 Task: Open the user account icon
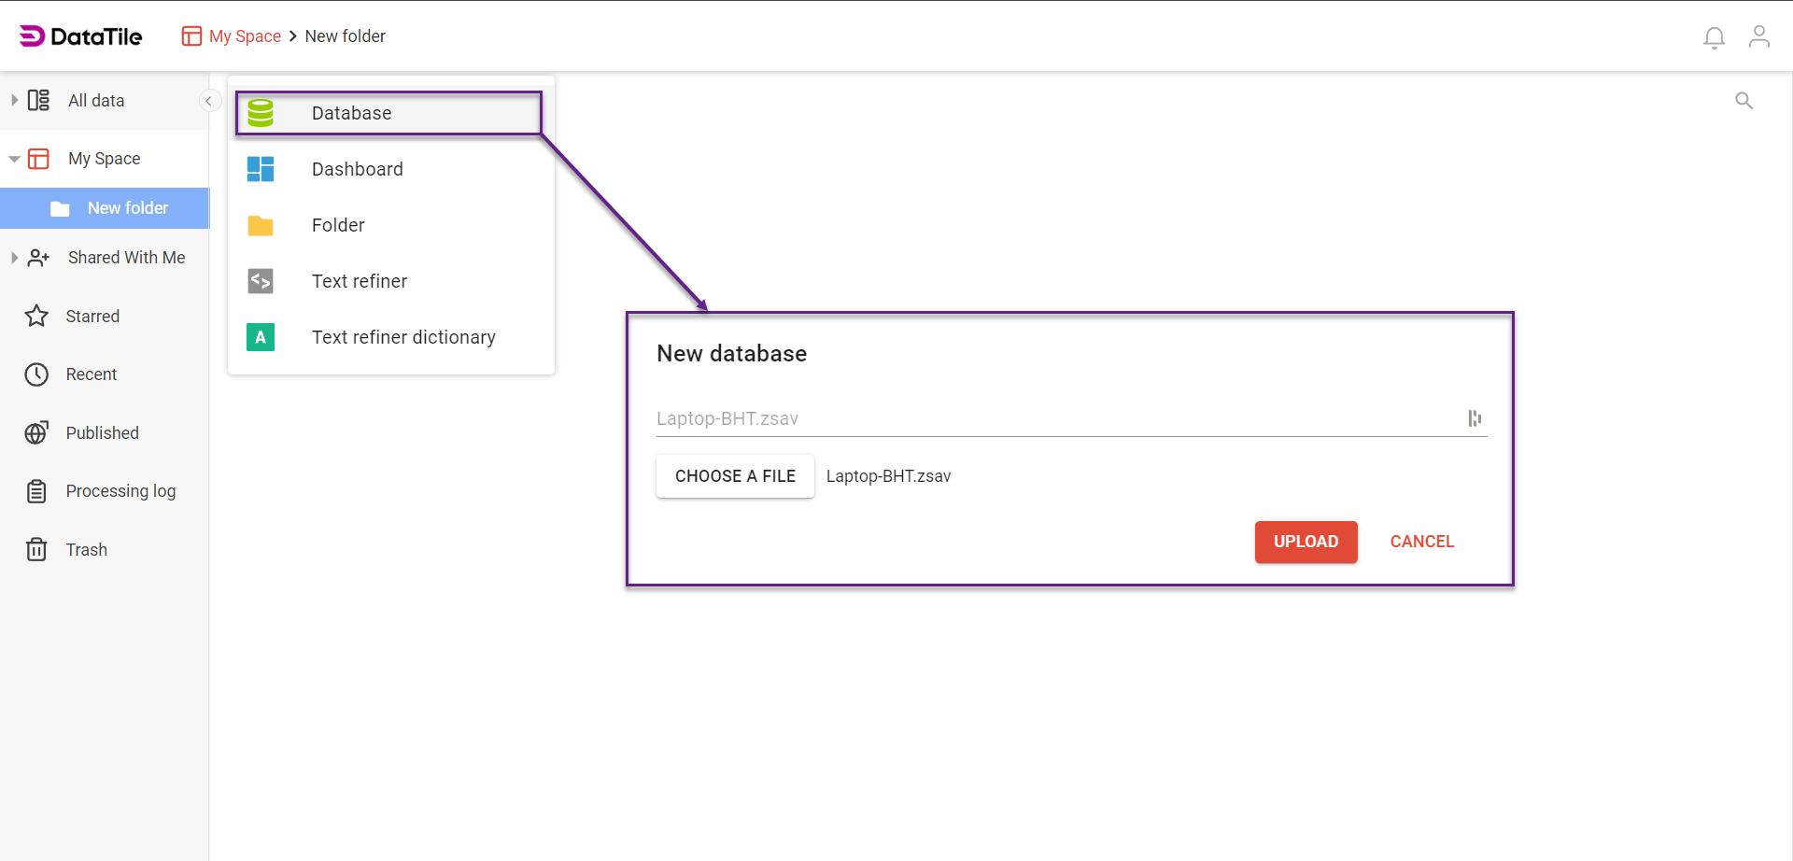[1759, 36]
